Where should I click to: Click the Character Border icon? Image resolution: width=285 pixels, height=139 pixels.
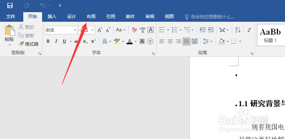151,30
